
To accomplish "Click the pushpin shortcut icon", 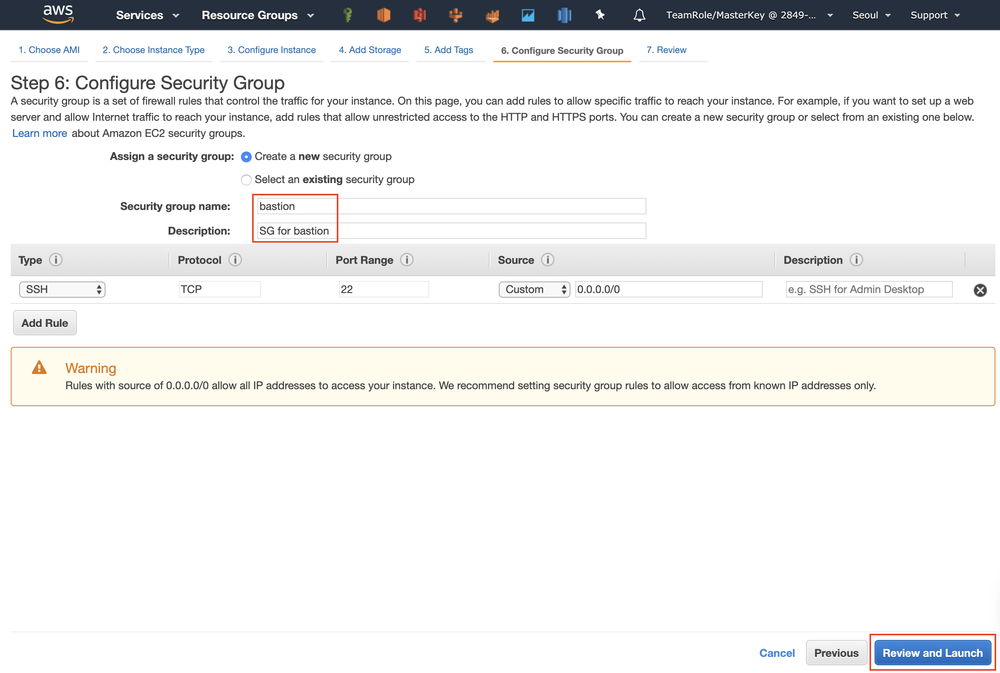I will pyautogui.click(x=600, y=15).
